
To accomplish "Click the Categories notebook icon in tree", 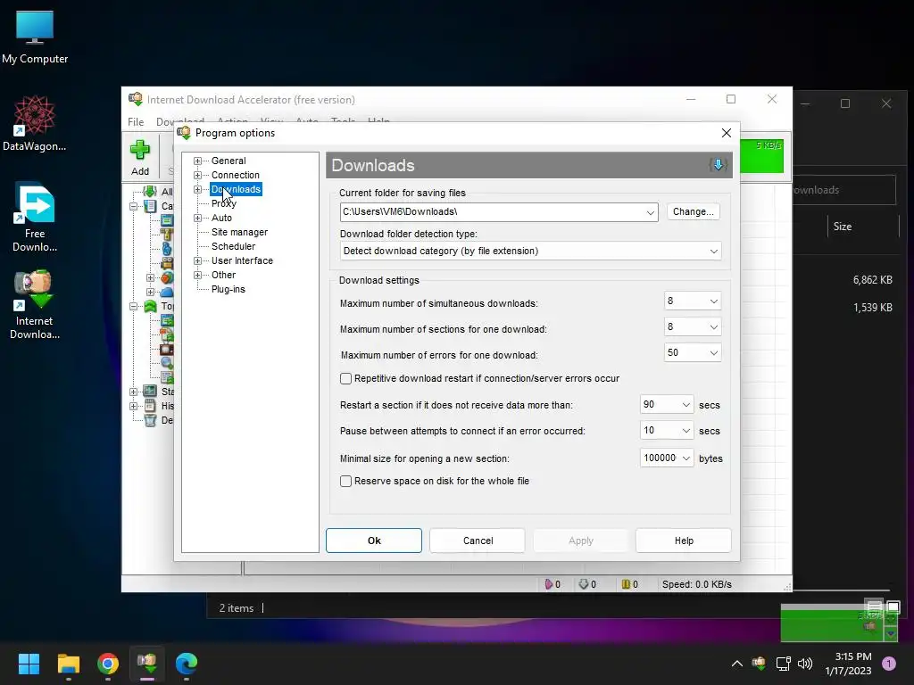I will (x=150, y=206).
